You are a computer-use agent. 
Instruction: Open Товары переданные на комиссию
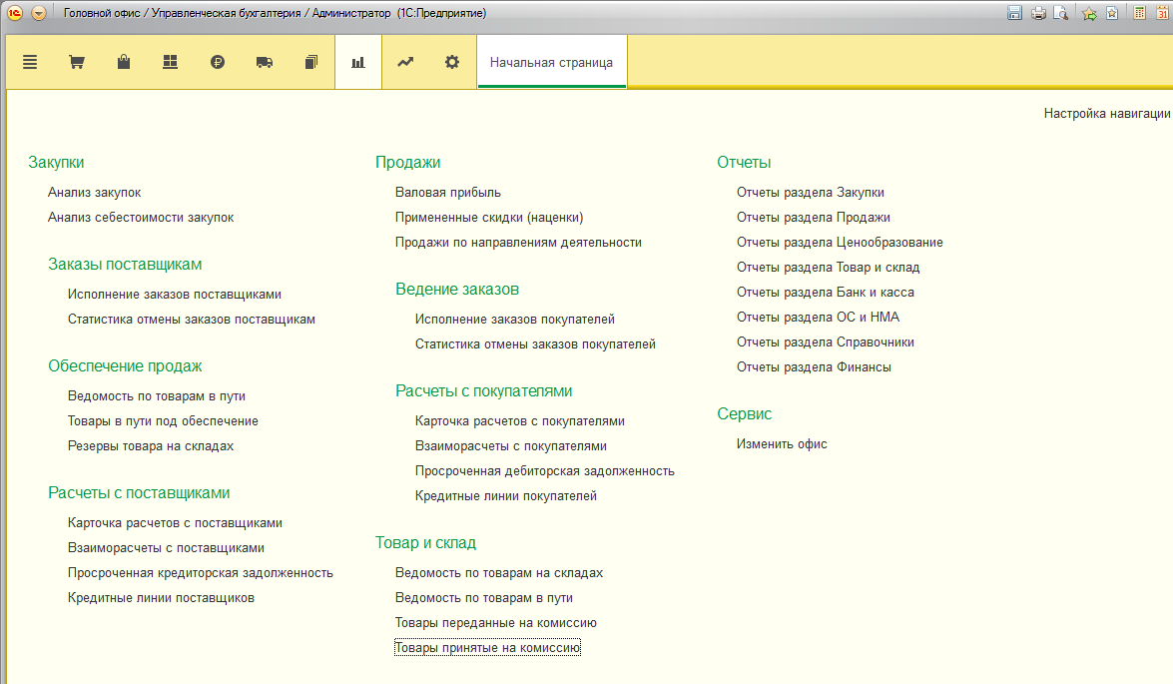[x=496, y=622]
